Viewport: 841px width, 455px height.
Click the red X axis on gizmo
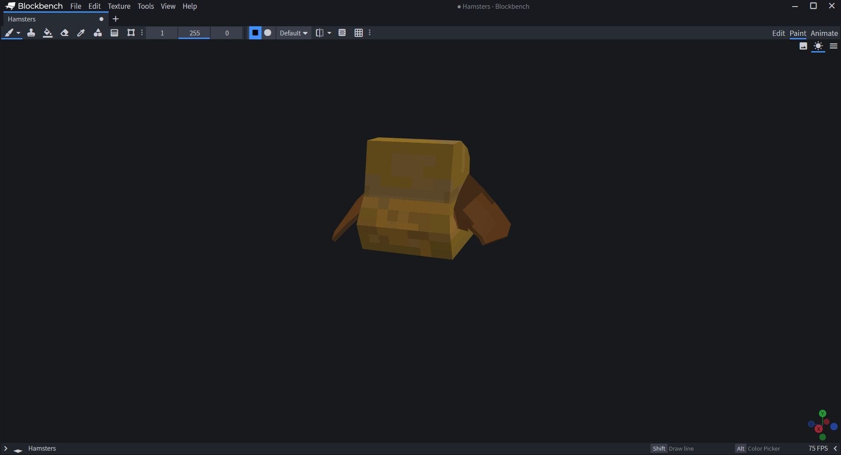tap(818, 429)
